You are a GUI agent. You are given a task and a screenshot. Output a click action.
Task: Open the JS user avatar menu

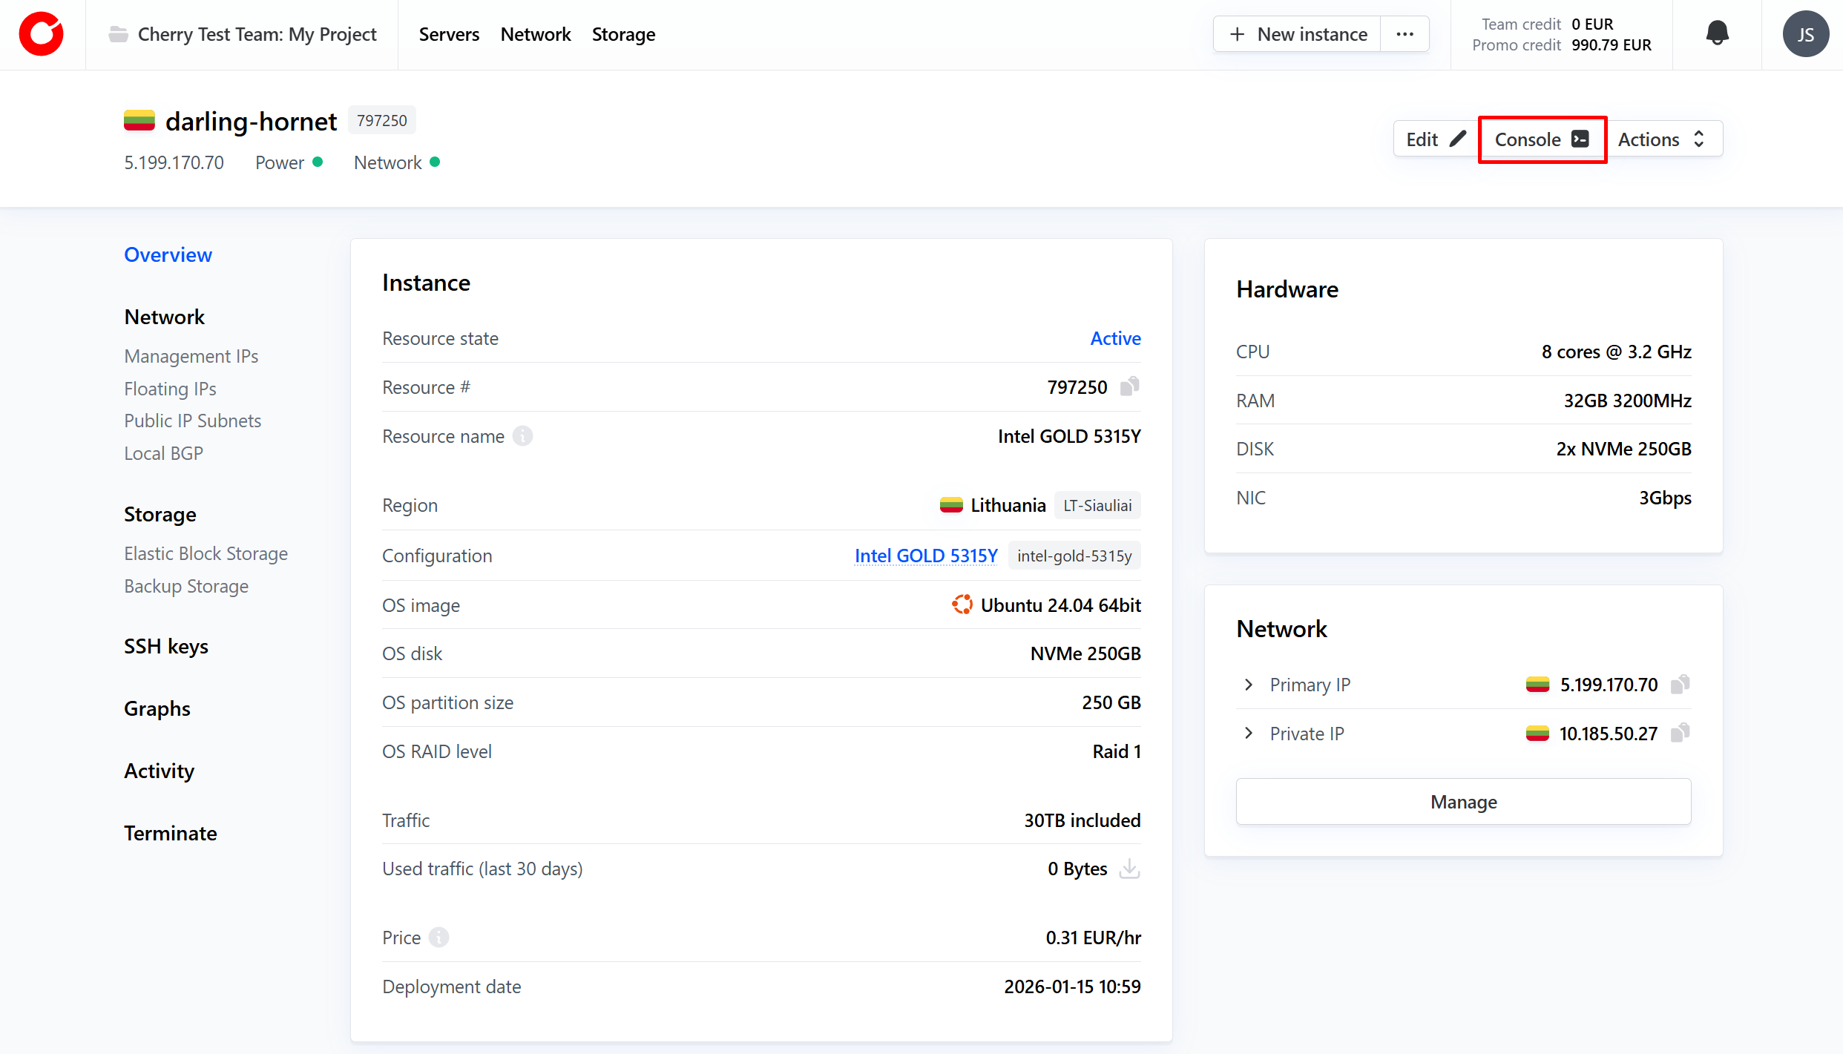tap(1805, 34)
